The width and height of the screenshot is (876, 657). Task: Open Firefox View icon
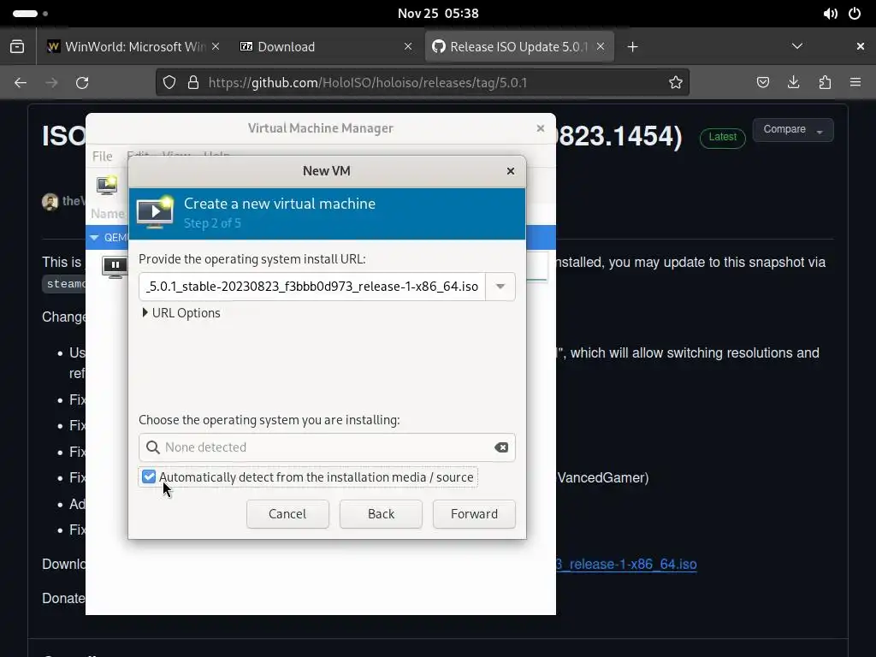click(17, 46)
